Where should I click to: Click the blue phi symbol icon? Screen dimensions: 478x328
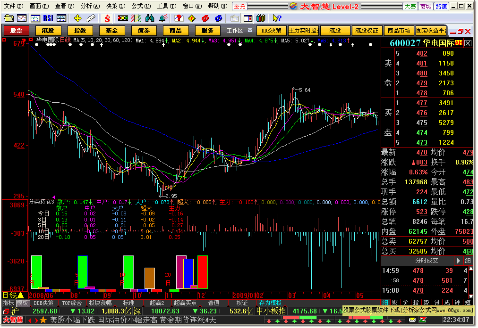(219, 18)
